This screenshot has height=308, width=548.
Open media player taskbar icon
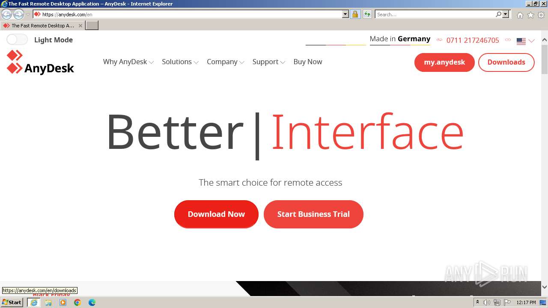coord(63,302)
